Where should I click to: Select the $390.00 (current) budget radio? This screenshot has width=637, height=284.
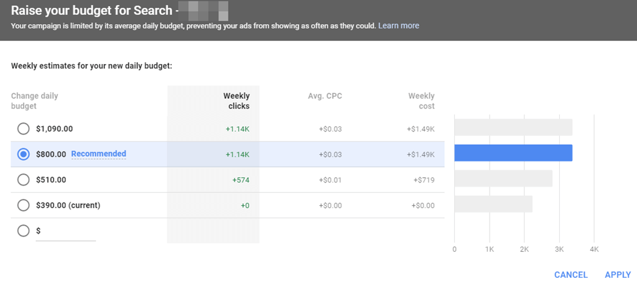click(x=24, y=205)
